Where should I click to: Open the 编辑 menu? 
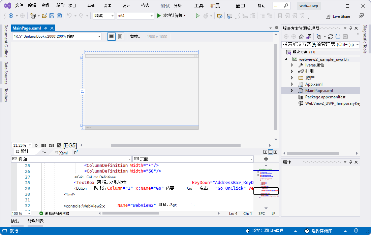point(32,5)
